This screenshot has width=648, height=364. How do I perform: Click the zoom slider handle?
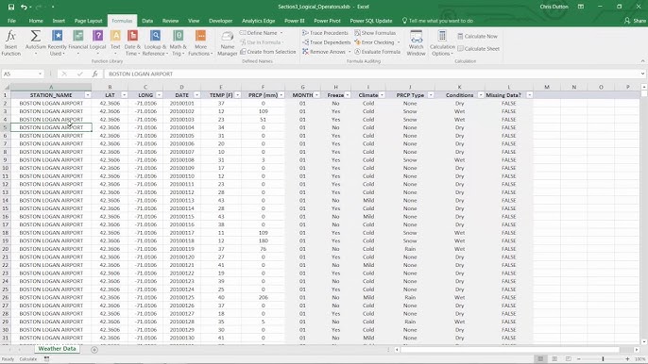(x=603, y=359)
